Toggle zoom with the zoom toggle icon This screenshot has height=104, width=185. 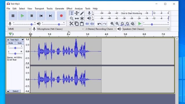click(x=132, y=24)
